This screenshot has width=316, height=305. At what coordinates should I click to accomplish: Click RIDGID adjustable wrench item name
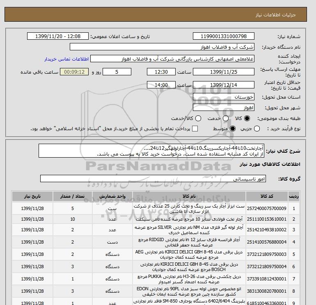(189, 242)
